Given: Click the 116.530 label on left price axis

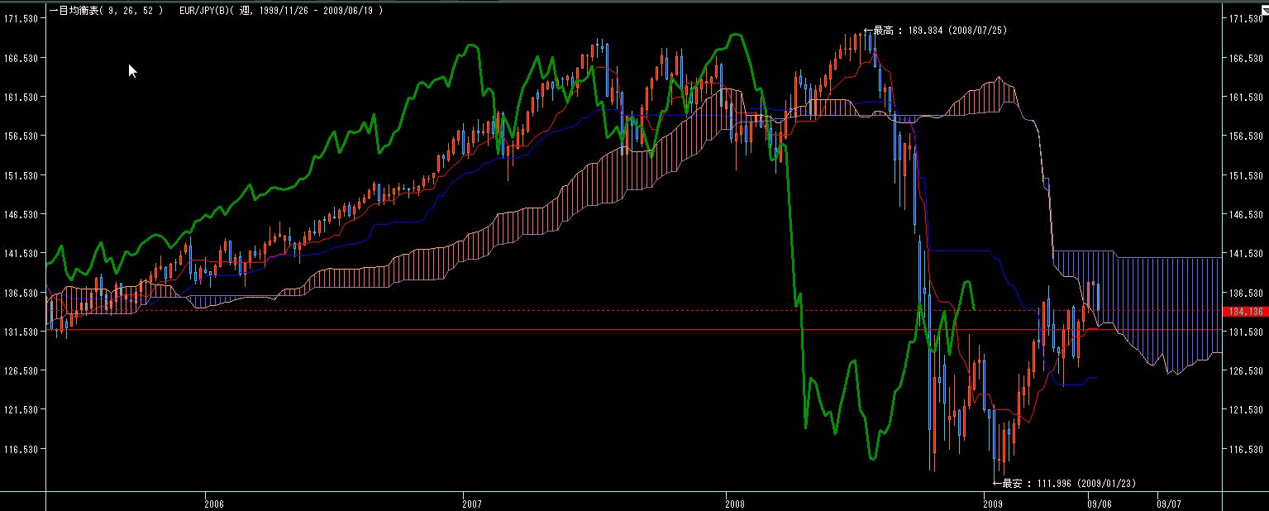Looking at the screenshot, I should [21, 449].
